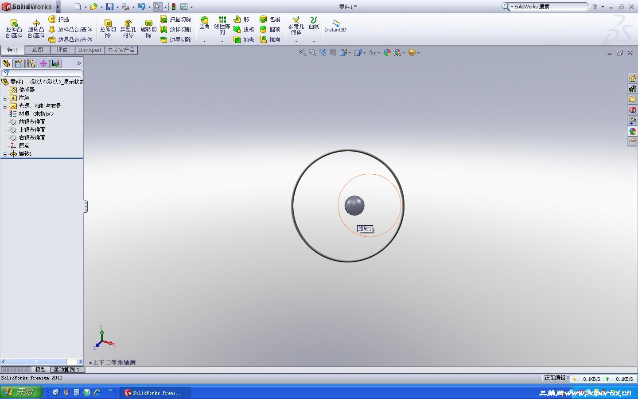Screen dimensions: 638x399
Task: Select the 包覆 wrap tool
Action: [270, 19]
